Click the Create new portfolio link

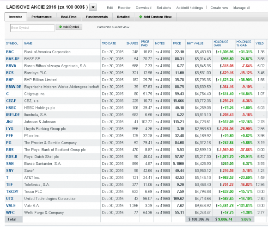[219, 8]
